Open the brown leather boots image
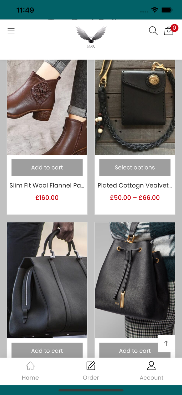182x395 pixels. tap(47, 107)
